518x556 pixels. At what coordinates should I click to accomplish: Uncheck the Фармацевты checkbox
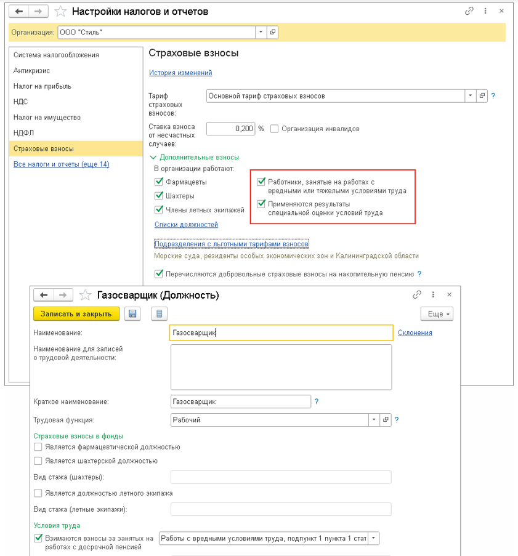tap(158, 182)
